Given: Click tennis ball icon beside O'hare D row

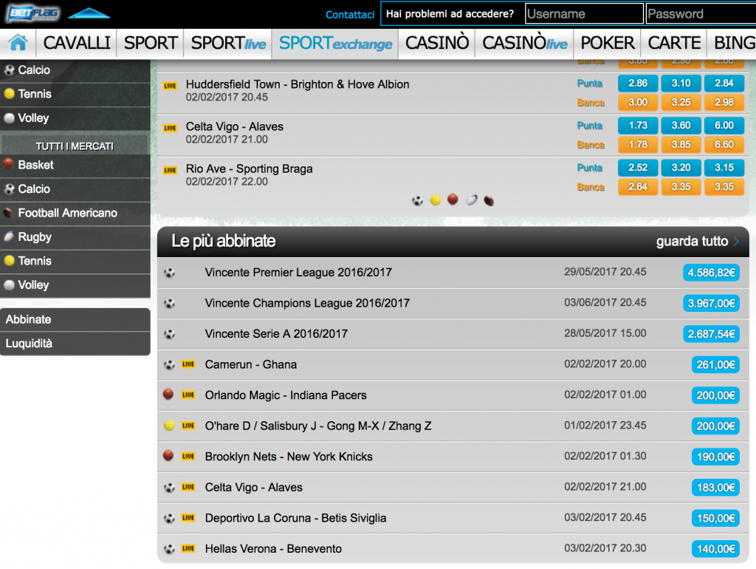Looking at the screenshot, I should [x=169, y=426].
